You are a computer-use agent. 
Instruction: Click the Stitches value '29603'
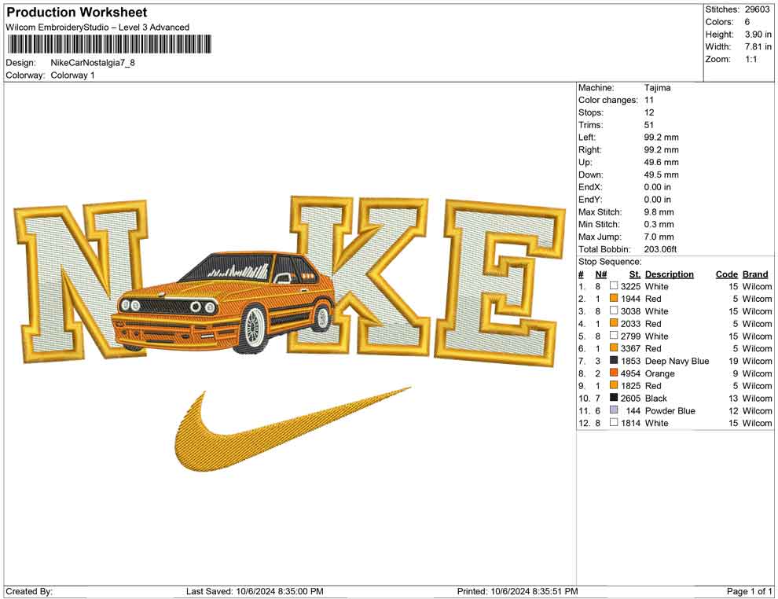[x=757, y=9]
